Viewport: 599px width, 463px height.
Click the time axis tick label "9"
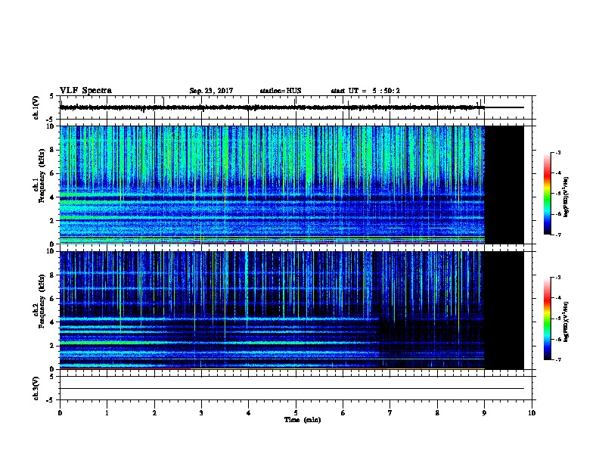[x=484, y=413]
